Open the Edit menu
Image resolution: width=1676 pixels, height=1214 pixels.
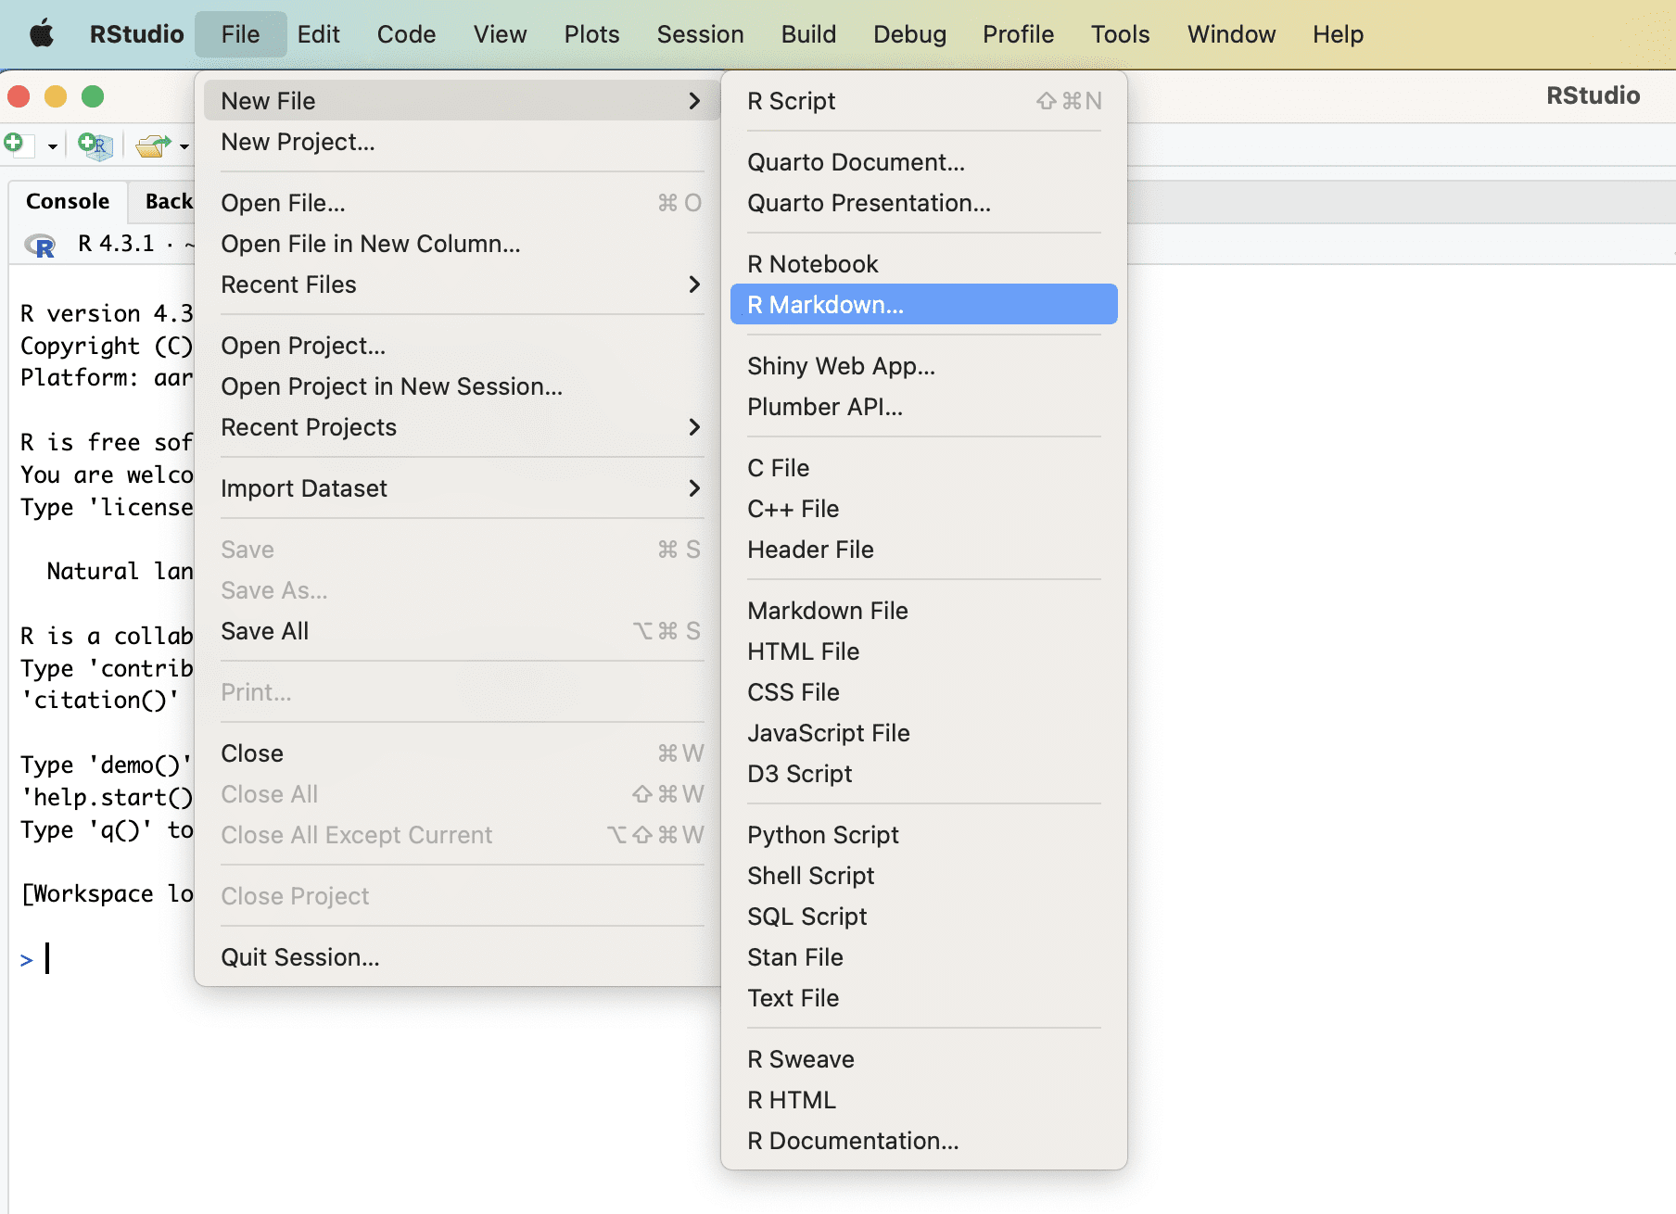(x=318, y=34)
